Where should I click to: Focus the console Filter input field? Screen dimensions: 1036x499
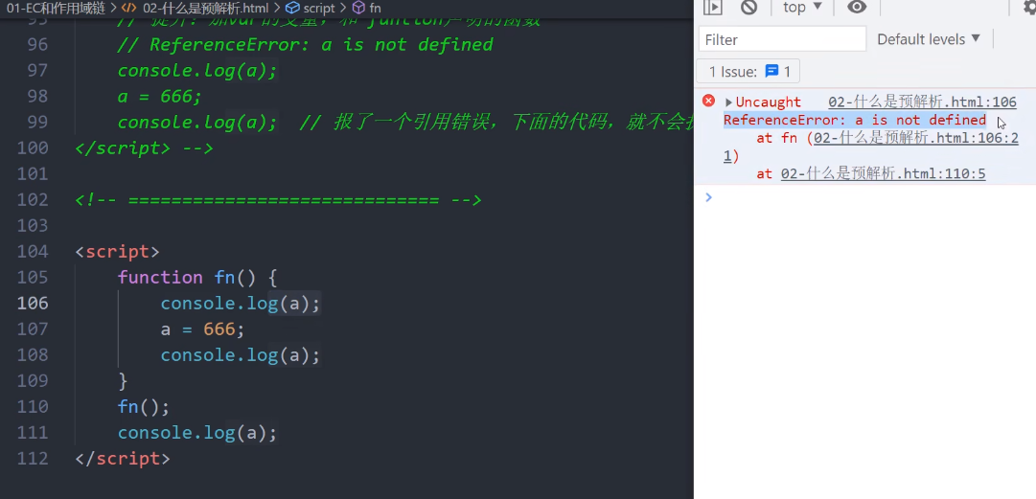click(x=782, y=39)
